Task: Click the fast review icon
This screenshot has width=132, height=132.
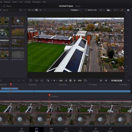Action: [48, 81]
